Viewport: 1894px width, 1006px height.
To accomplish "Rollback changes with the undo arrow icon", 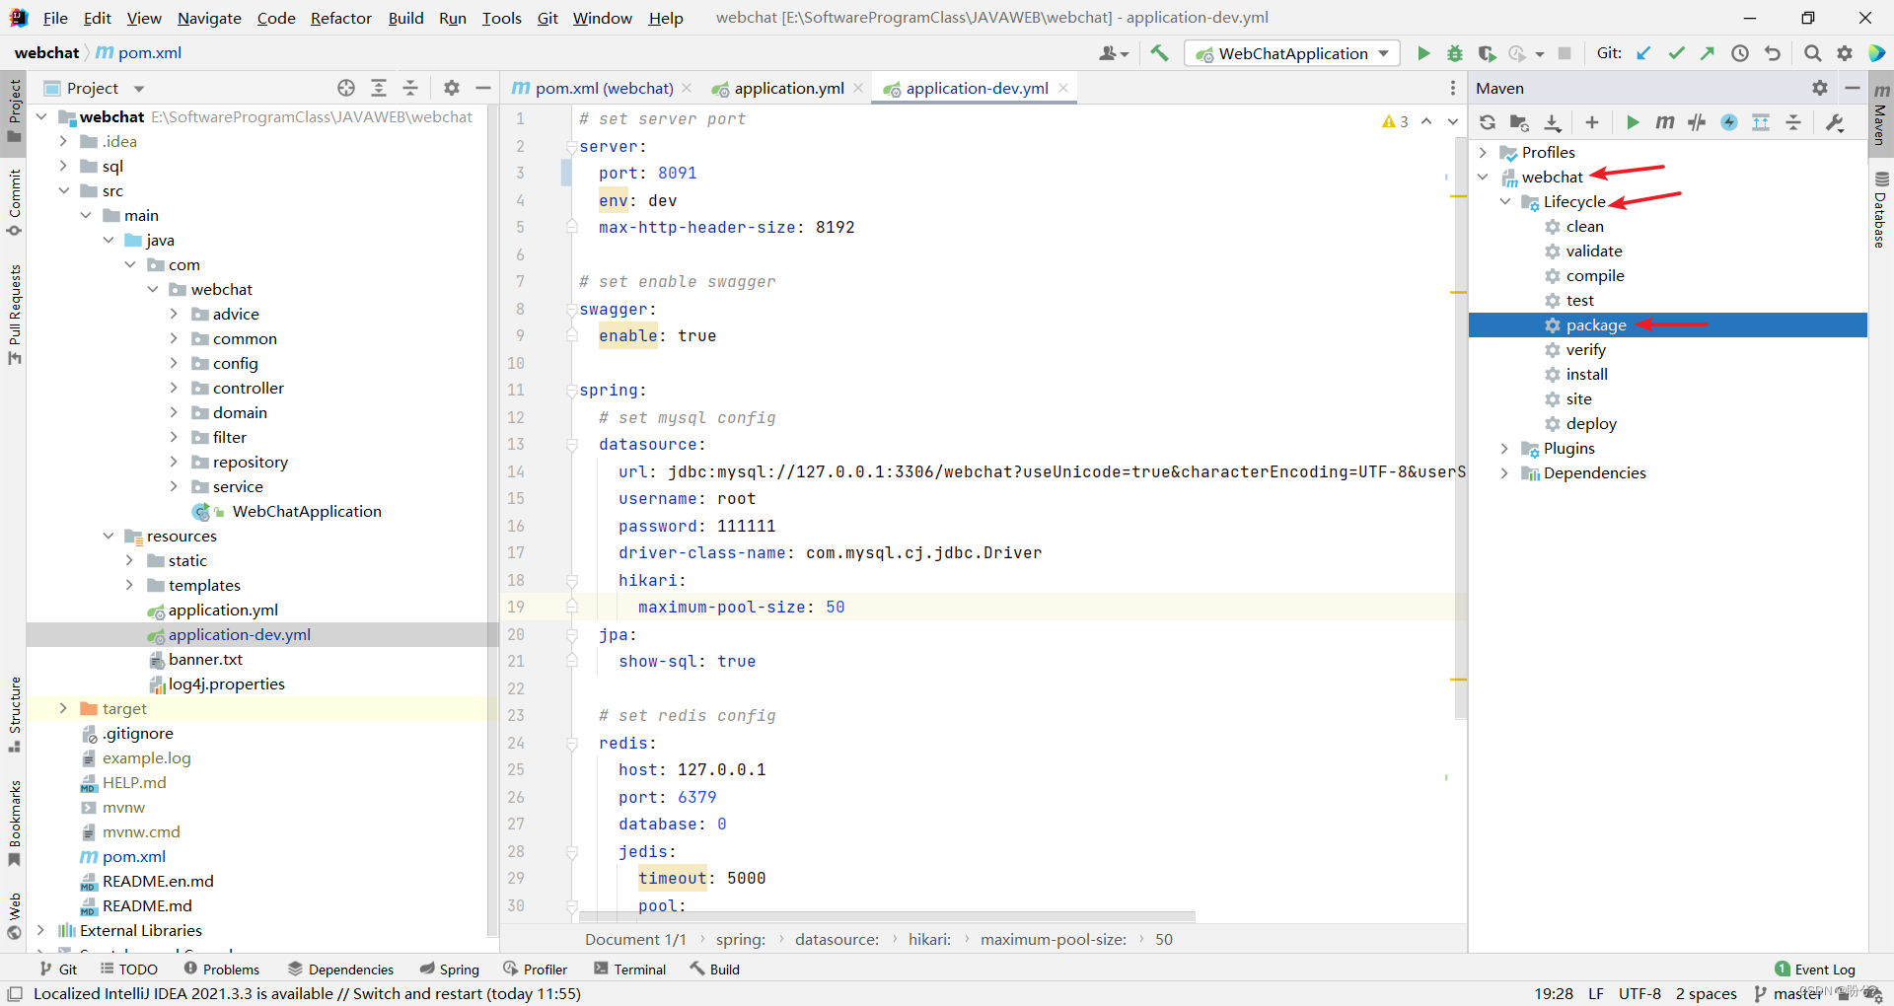I will [x=1773, y=53].
